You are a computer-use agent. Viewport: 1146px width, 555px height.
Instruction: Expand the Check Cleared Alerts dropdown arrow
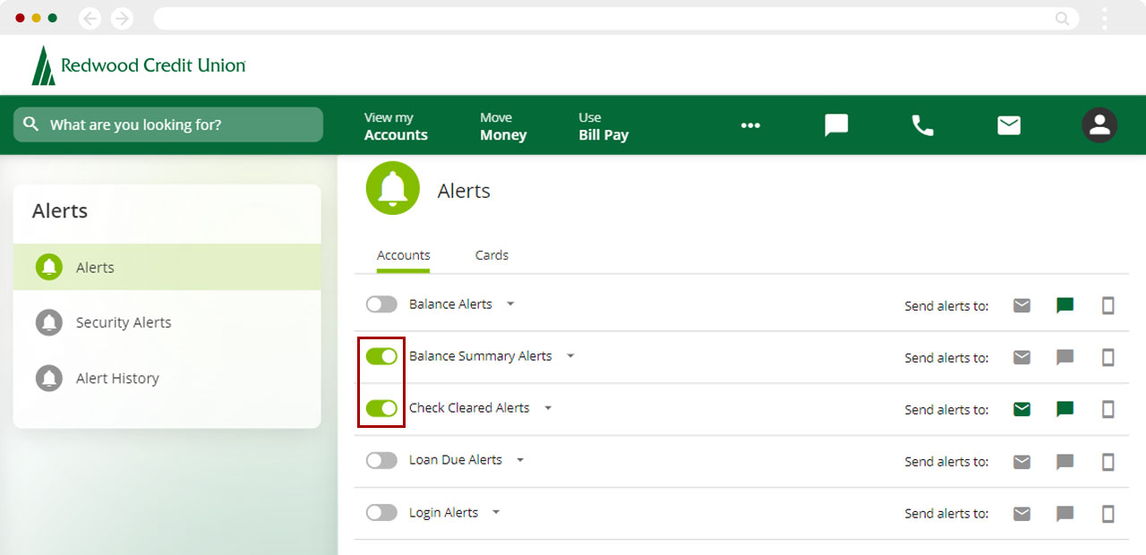coord(548,408)
